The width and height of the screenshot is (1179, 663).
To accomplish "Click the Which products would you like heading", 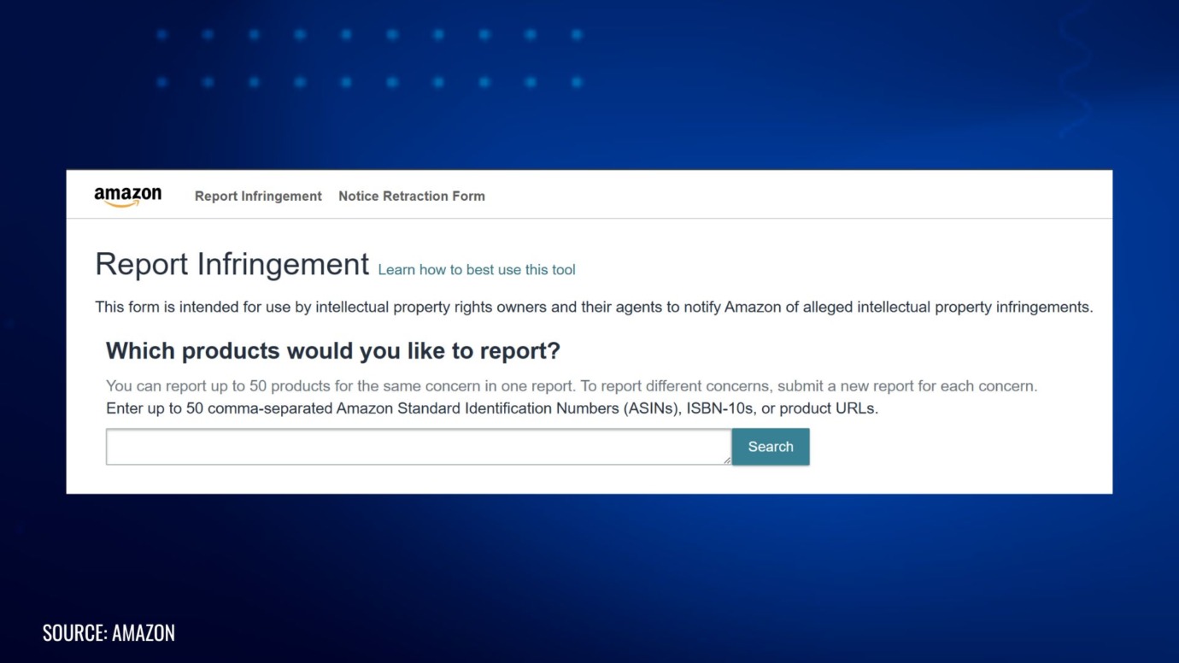I will pos(332,350).
